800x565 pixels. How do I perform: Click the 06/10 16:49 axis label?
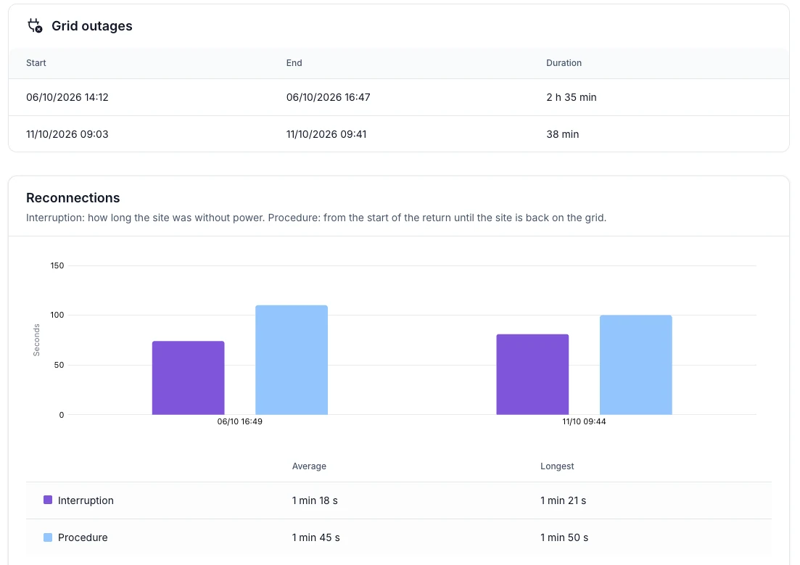point(240,421)
